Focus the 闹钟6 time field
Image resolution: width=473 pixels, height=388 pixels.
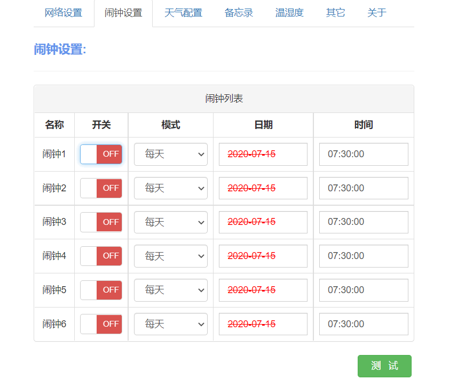[x=364, y=324]
